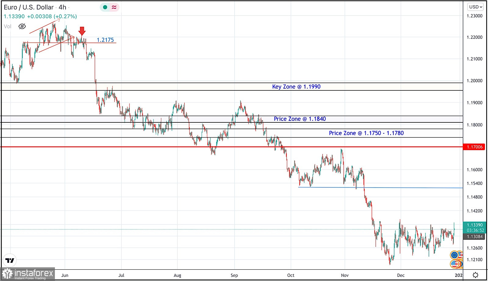This screenshot has height=281, width=488.
Task: Click the Vol indicator label
Action: (8, 26)
